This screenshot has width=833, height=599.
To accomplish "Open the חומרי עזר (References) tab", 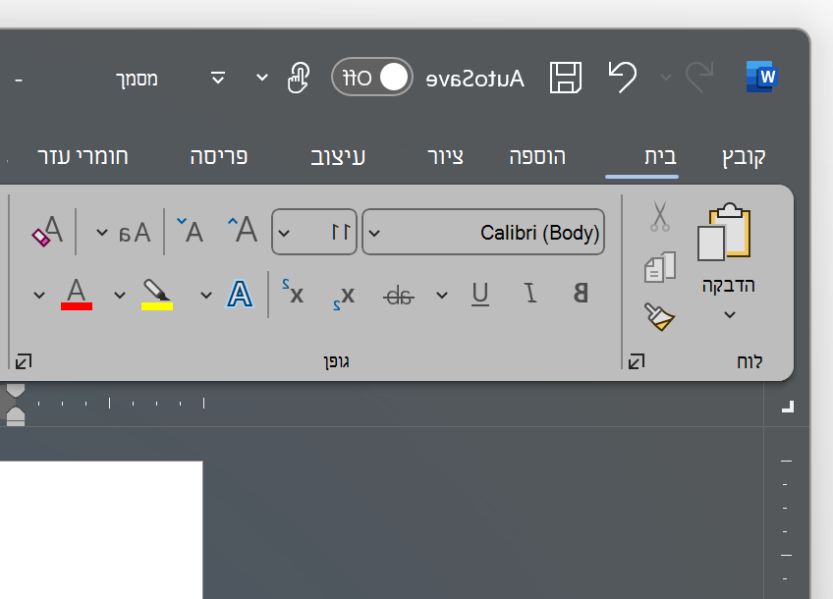I will (83, 157).
